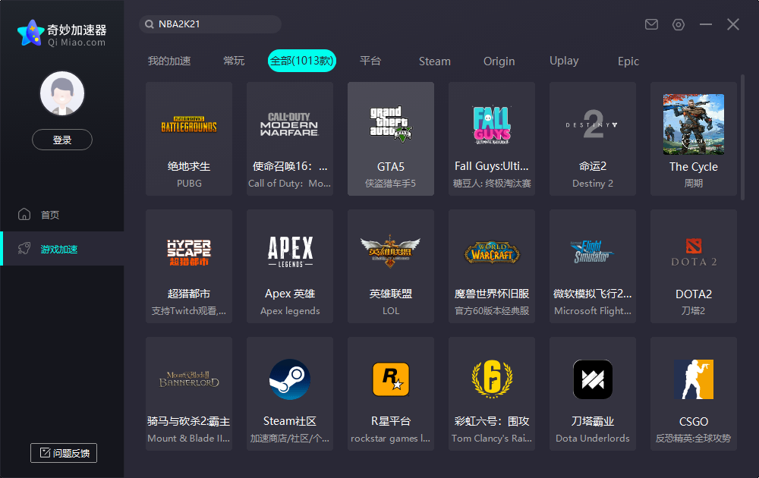Click the 反恐精英:全球攻势 subtitle
The image size is (759, 478).
[694, 439]
